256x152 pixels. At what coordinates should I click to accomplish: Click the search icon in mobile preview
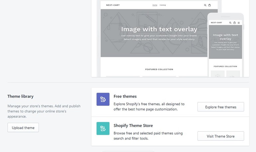pyautogui.click(x=230, y=23)
